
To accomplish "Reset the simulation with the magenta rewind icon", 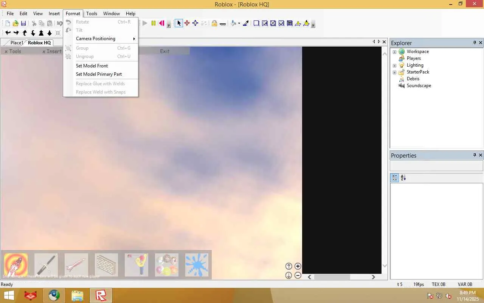I will click(161, 23).
